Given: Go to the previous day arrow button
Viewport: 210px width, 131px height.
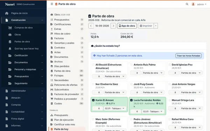Looking at the screenshot, I should (x=91, y=26).
